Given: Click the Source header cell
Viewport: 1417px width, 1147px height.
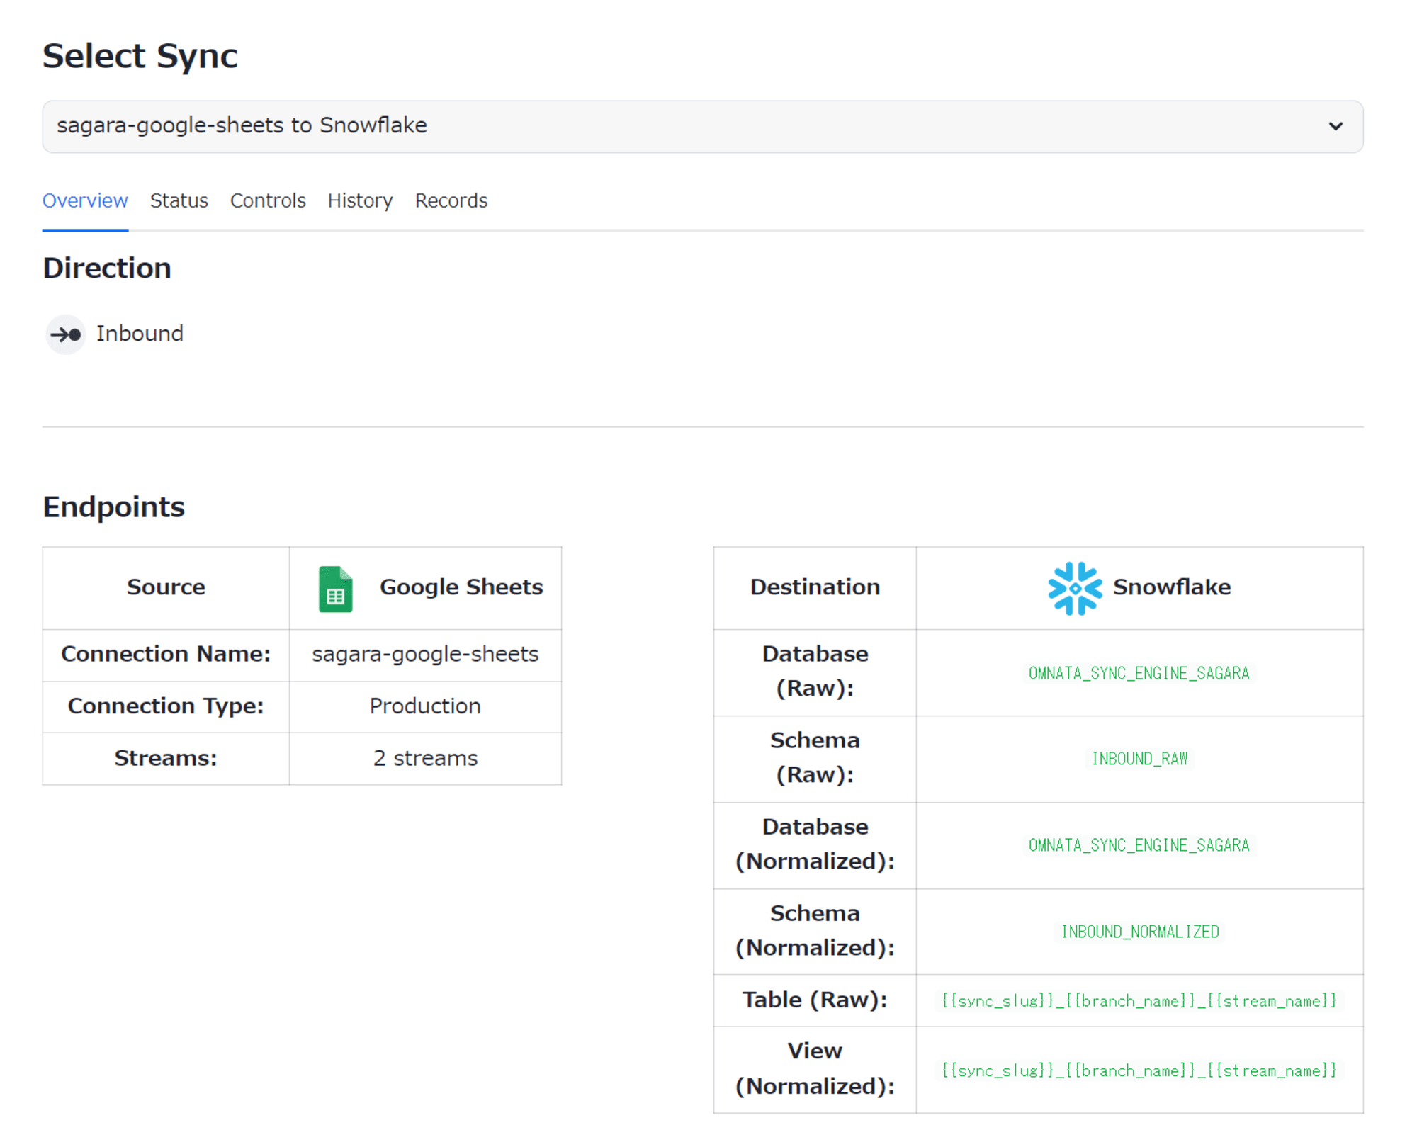Looking at the screenshot, I should coord(166,587).
